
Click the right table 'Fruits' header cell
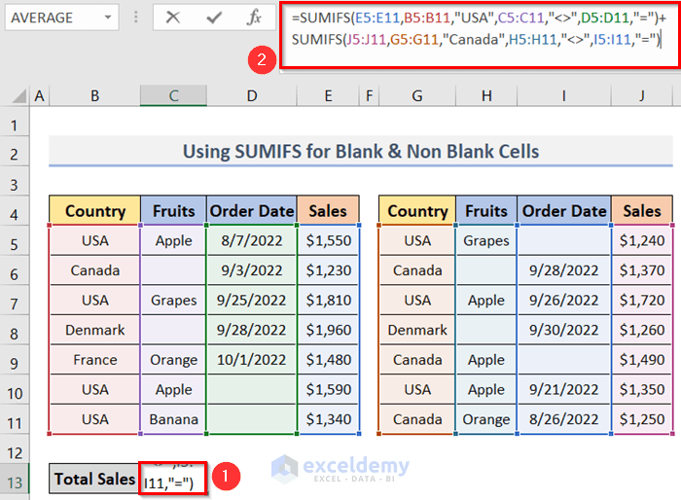pyautogui.click(x=486, y=211)
